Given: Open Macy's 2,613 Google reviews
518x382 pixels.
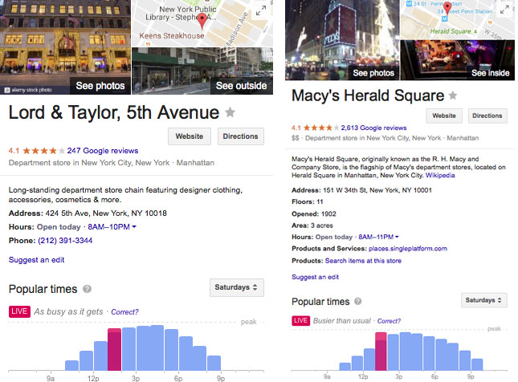Looking at the screenshot, I should click(x=373, y=128).
